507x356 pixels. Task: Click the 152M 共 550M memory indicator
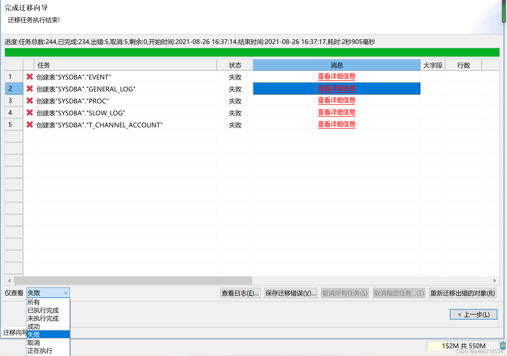pyautogui.click(x=463, y=346)
